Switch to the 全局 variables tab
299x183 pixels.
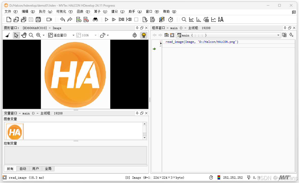48,169
